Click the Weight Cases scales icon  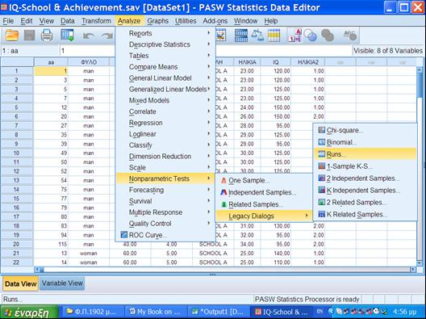point(257,36)
